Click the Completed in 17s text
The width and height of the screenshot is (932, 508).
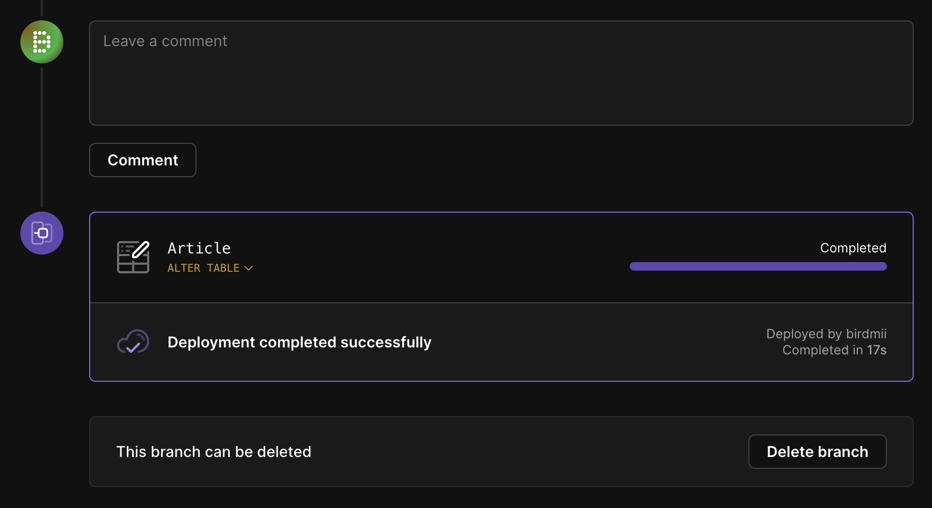point(834,350)
